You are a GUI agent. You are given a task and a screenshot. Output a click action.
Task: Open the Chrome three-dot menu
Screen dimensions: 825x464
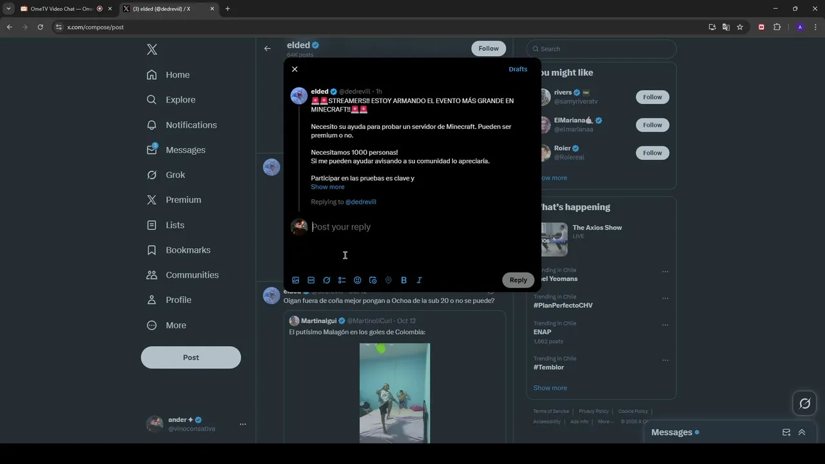click(815, 27)
